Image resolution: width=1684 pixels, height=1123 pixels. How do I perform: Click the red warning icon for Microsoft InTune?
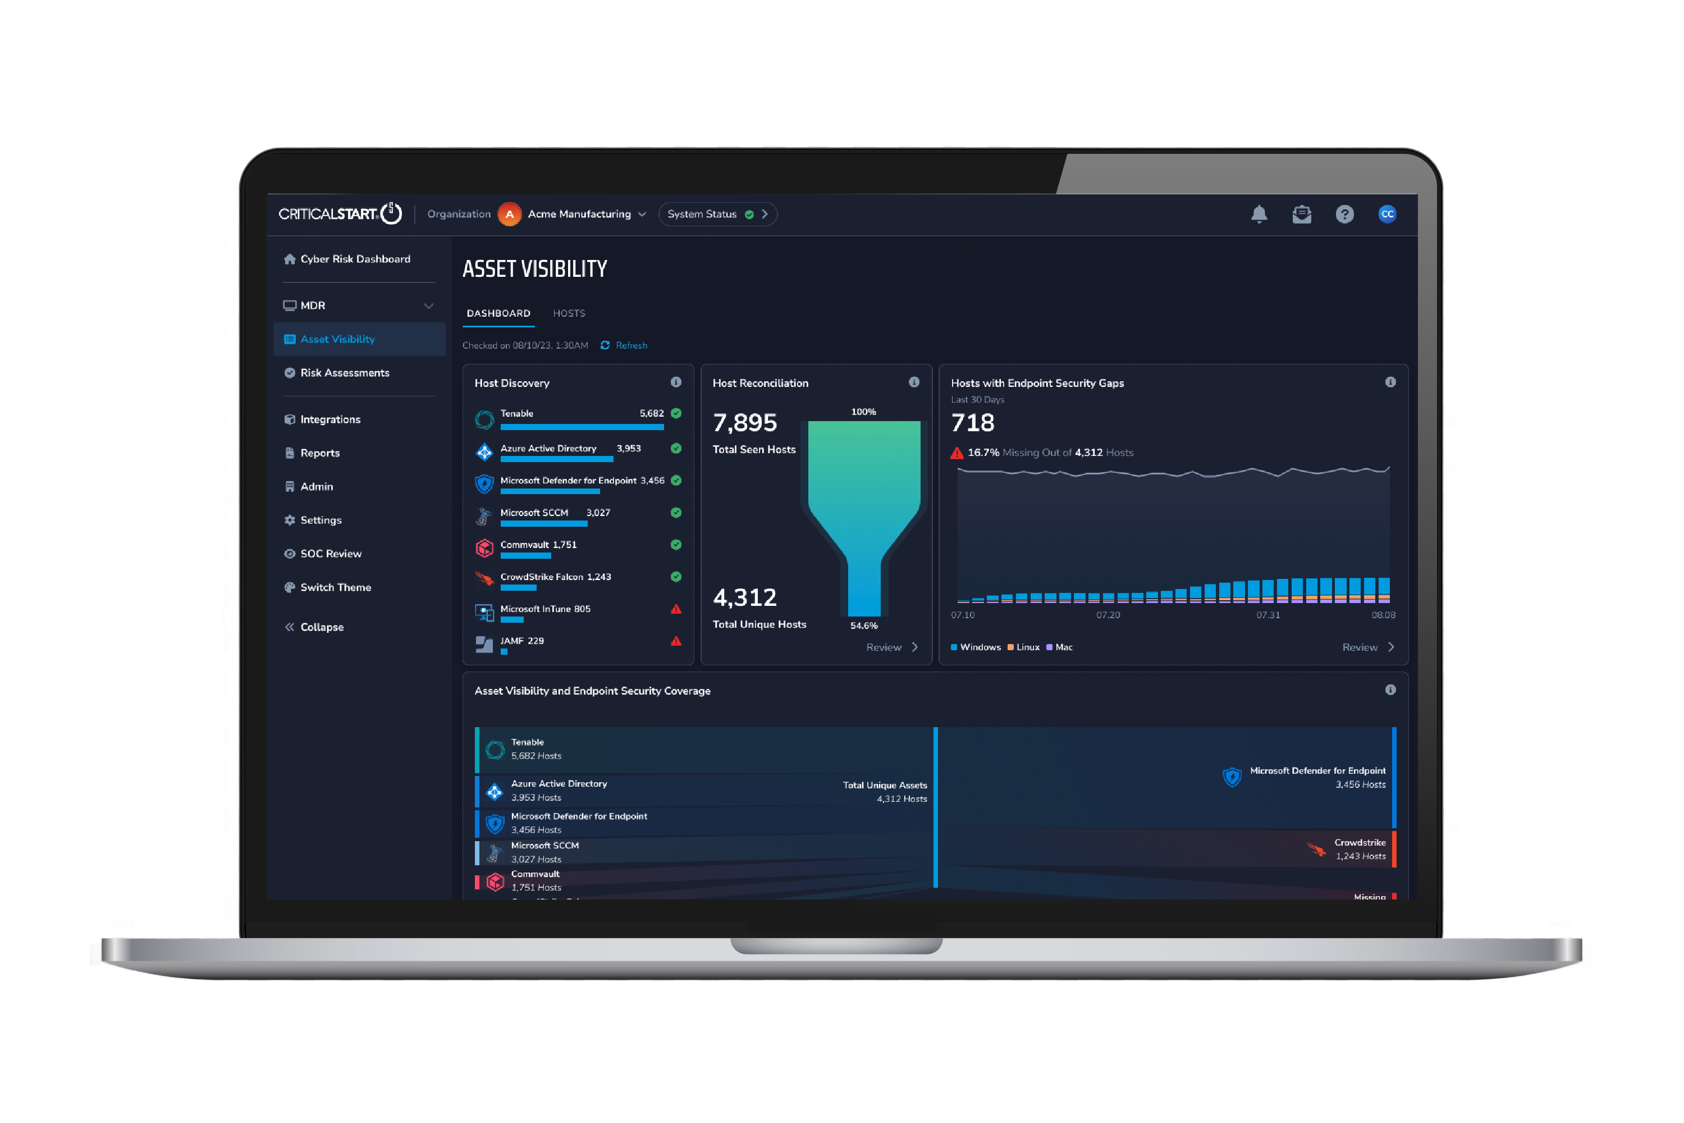[x=676, y=609]
